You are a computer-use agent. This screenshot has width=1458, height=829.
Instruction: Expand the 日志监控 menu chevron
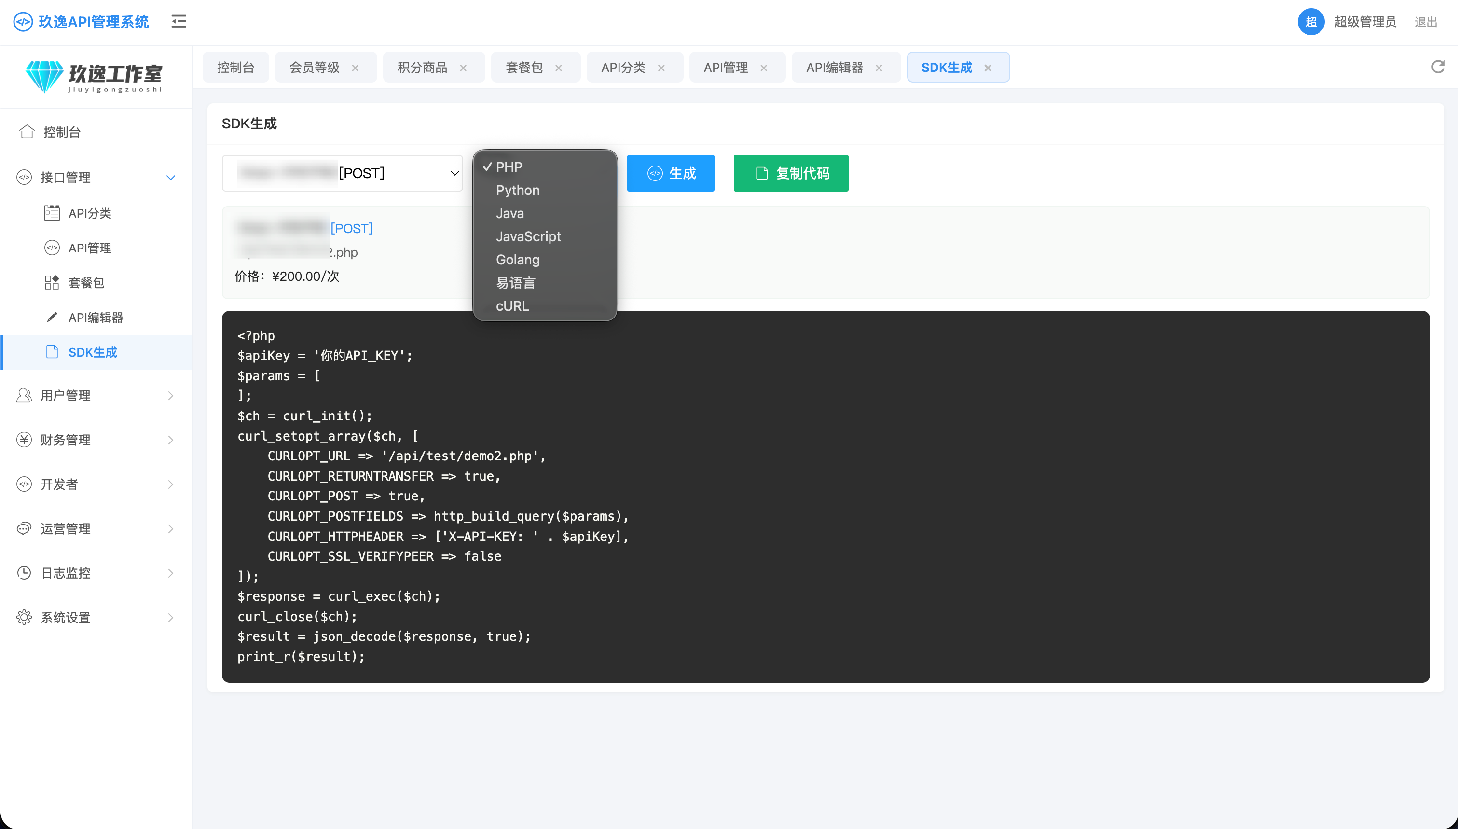pyautogui.click(x=170, y=573)
